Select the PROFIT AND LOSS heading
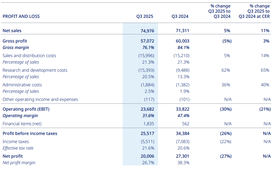Image resolution: width=274 pixels, height=169 pixels. pyautogui.click(x=21, y=17)
